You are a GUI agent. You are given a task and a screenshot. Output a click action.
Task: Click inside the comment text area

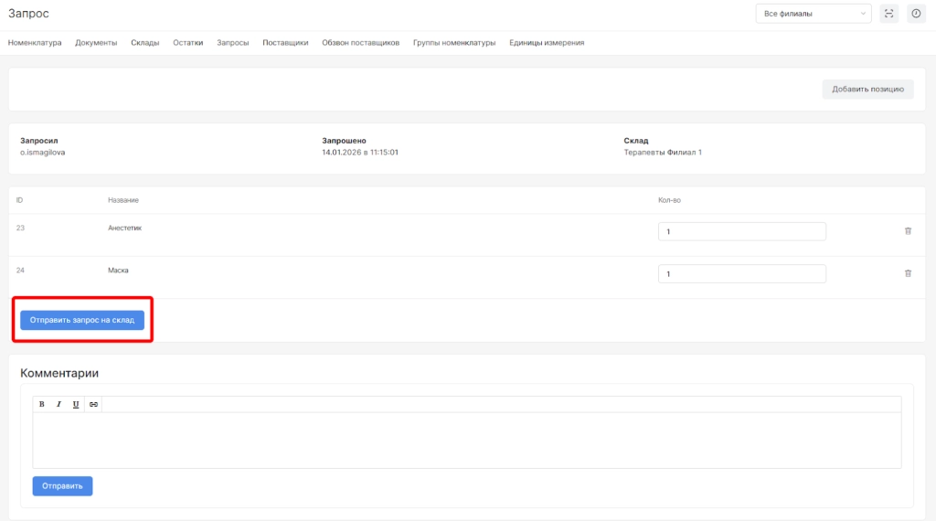pos(466,440)
